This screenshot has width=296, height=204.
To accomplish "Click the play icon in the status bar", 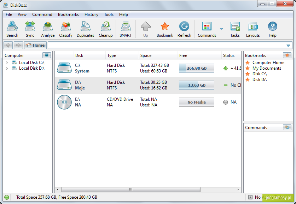I will pyautogui.click(x=250, y=197).
